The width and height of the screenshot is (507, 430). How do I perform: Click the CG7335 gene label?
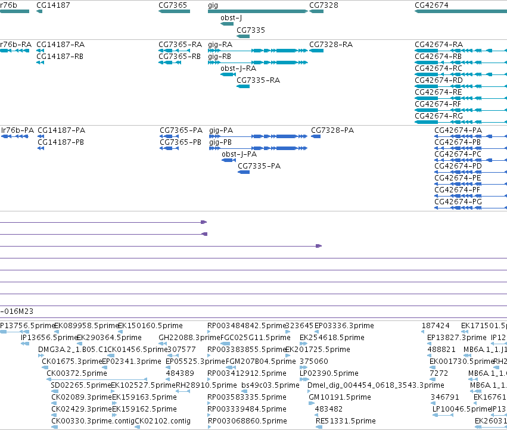click(x=251, y=30)
